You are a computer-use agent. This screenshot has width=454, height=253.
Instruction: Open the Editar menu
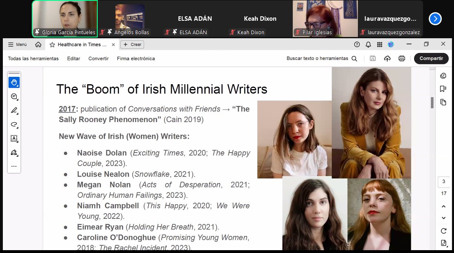(74, 59)
